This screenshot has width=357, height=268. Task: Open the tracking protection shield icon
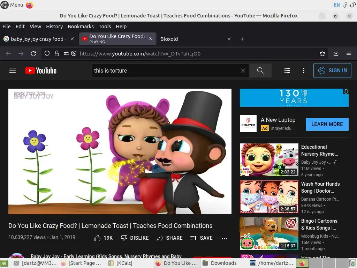(x=47, y=53)
